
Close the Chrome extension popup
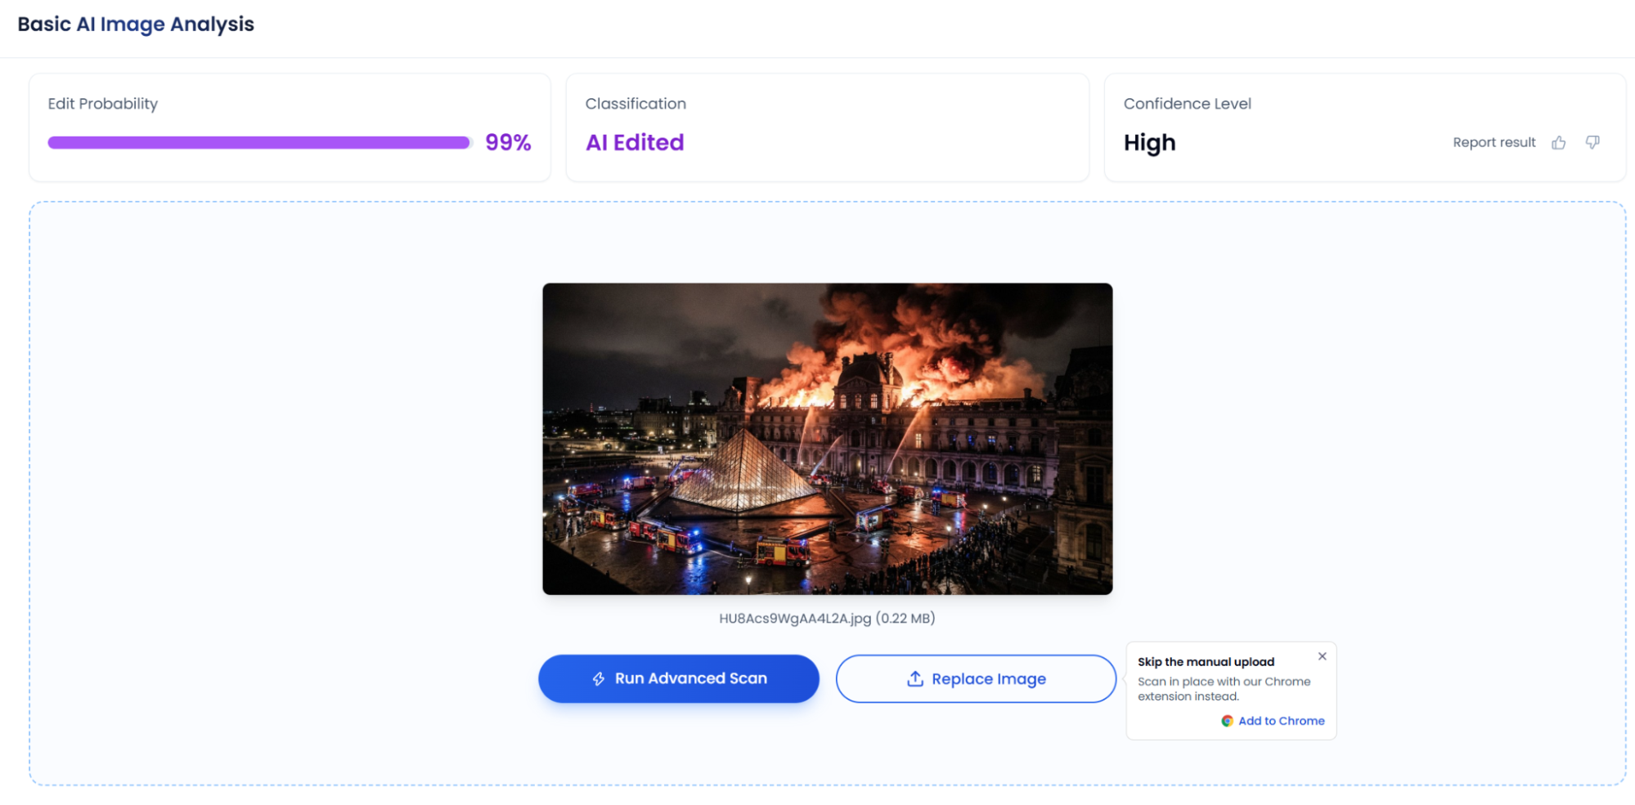[x=1322, y=656]
